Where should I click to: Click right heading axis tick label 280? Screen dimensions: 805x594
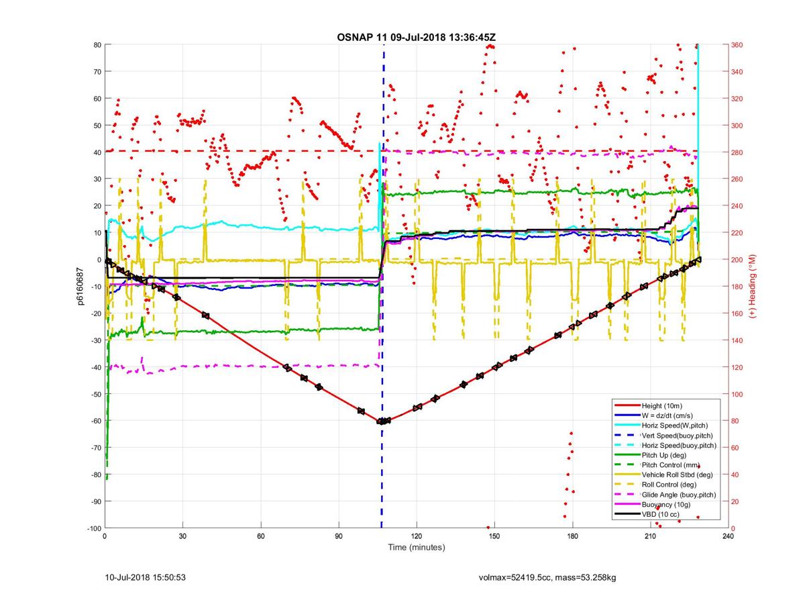(737, 152)
